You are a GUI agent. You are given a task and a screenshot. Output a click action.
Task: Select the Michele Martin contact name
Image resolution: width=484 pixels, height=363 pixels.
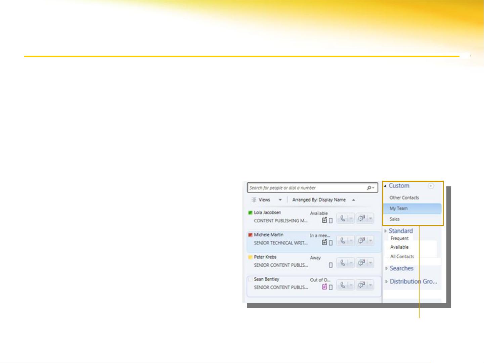point(269,235)
